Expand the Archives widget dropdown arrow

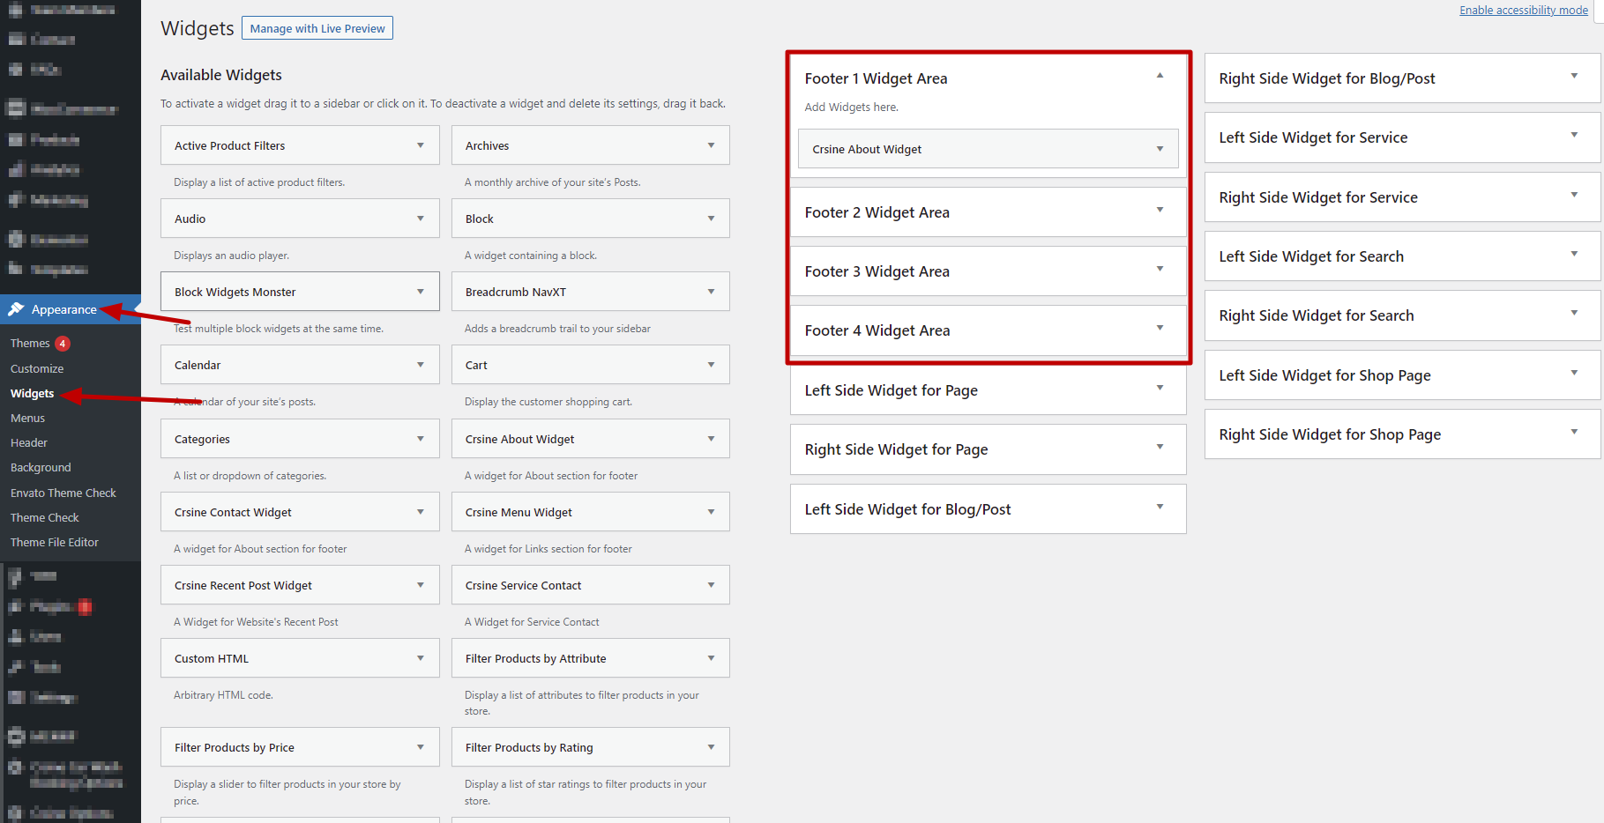click(x=711, y=145)
